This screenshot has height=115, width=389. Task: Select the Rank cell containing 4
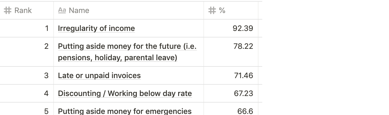pos(27,93)
